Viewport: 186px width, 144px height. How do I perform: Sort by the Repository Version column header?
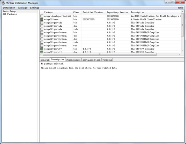pos(117,12)
